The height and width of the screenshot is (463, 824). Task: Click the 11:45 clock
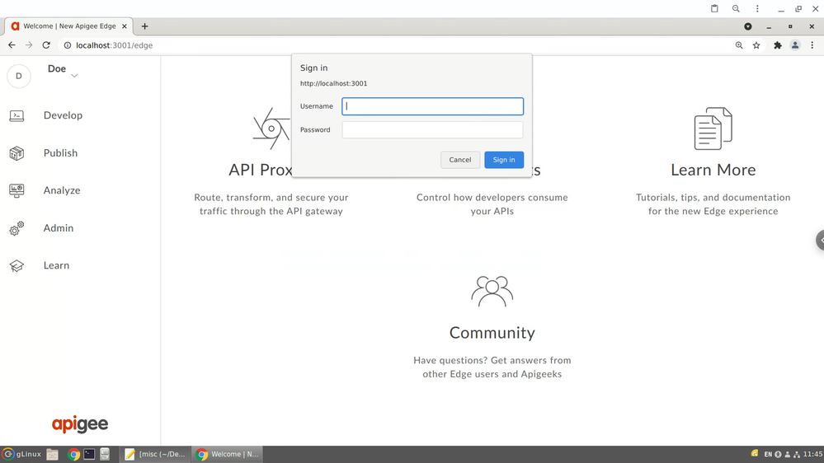click(x=813, y=454)
